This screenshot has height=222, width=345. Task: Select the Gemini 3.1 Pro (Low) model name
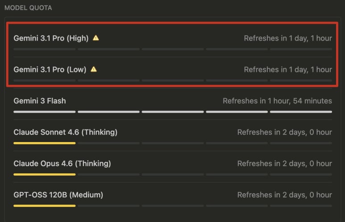click(50, 69)
